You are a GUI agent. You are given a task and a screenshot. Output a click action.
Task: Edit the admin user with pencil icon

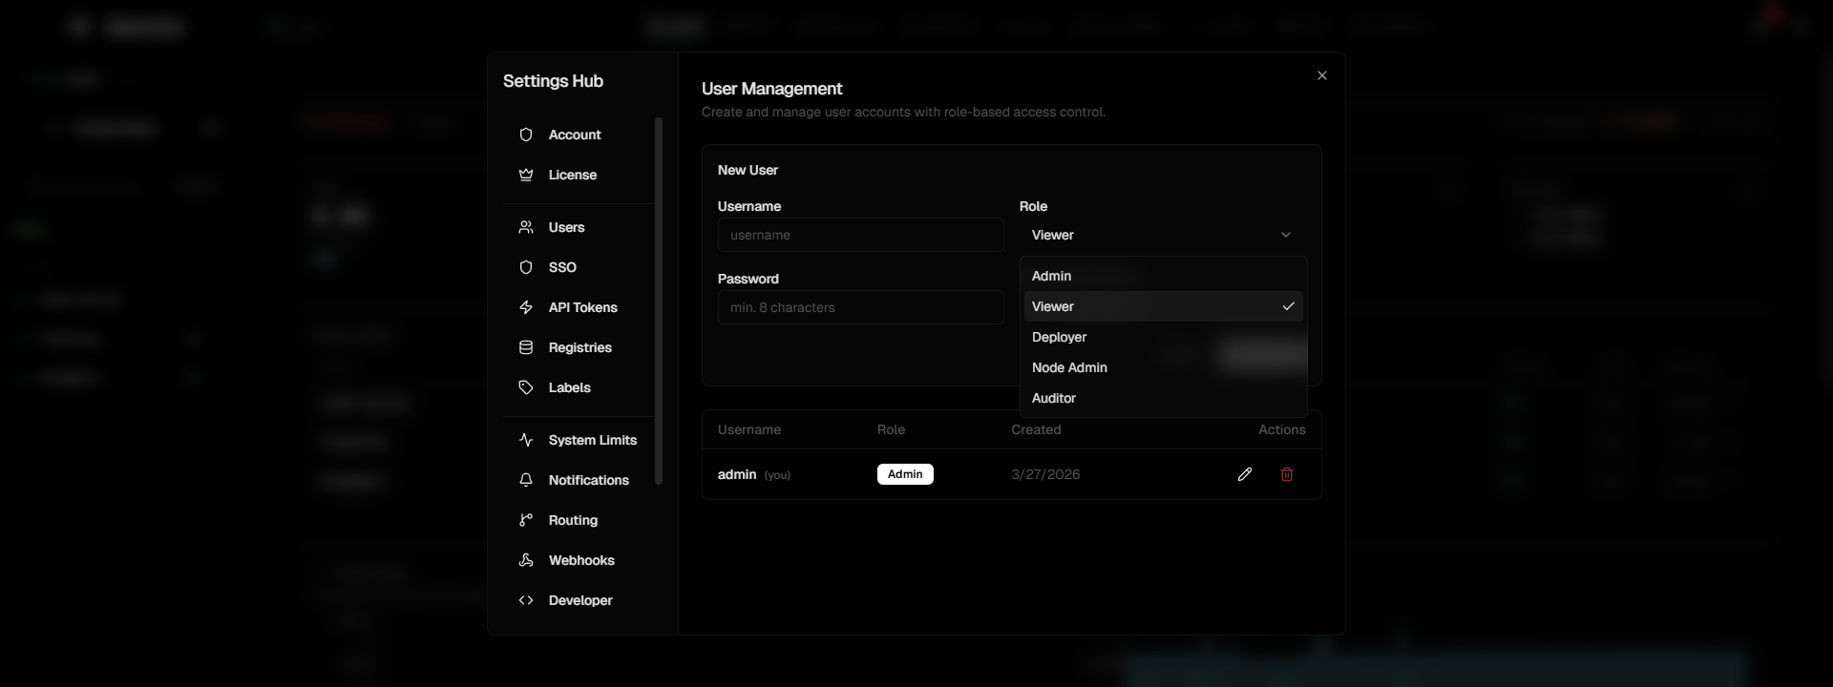[1245, 474]
